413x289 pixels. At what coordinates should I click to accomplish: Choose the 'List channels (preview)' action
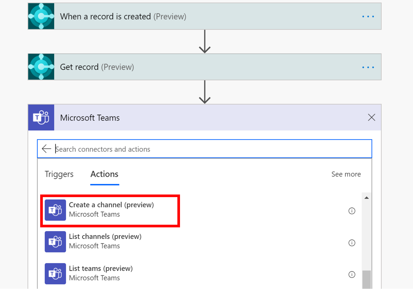pos(200,241)
